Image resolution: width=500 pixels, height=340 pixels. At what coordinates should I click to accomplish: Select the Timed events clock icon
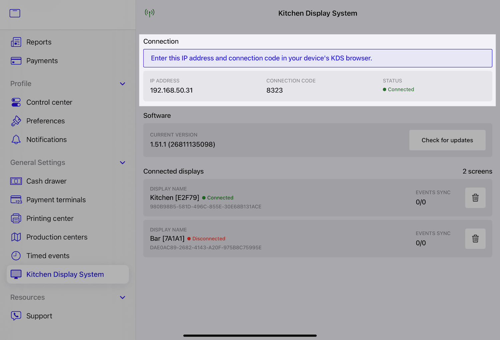[x=16, y=256]
